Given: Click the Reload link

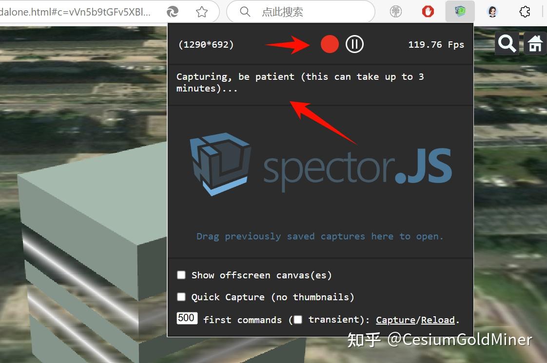Looking at the screenshot, I should (437, 320).
